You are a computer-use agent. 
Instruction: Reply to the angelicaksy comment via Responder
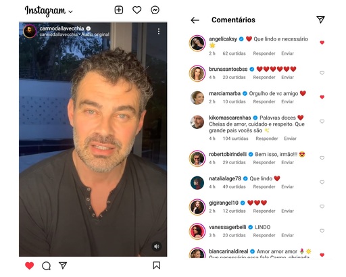pyautogui.click(x=264, y=53)
